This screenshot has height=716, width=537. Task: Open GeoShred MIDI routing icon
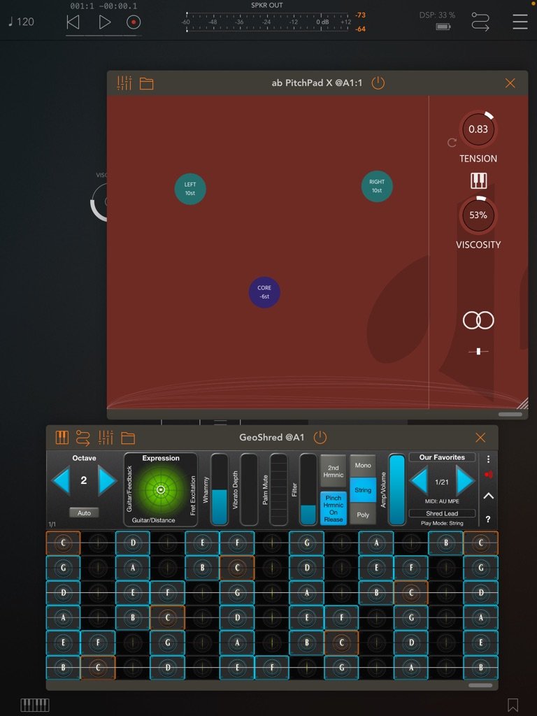tap(83, 438)
